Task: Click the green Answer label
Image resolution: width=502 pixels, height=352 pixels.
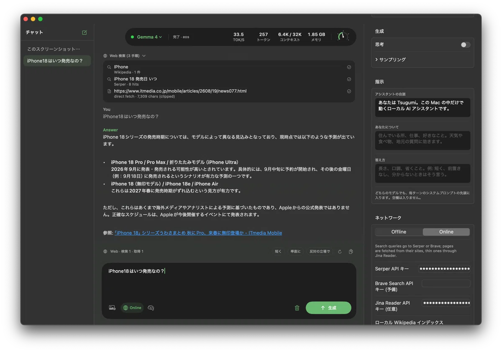Action: (110, 130)
